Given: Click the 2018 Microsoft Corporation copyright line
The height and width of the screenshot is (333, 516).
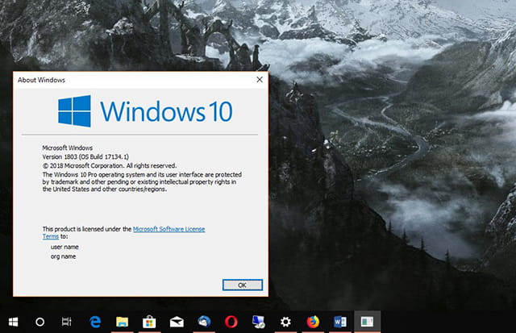Looking at the screenshot, I should [x=110, y=166].
